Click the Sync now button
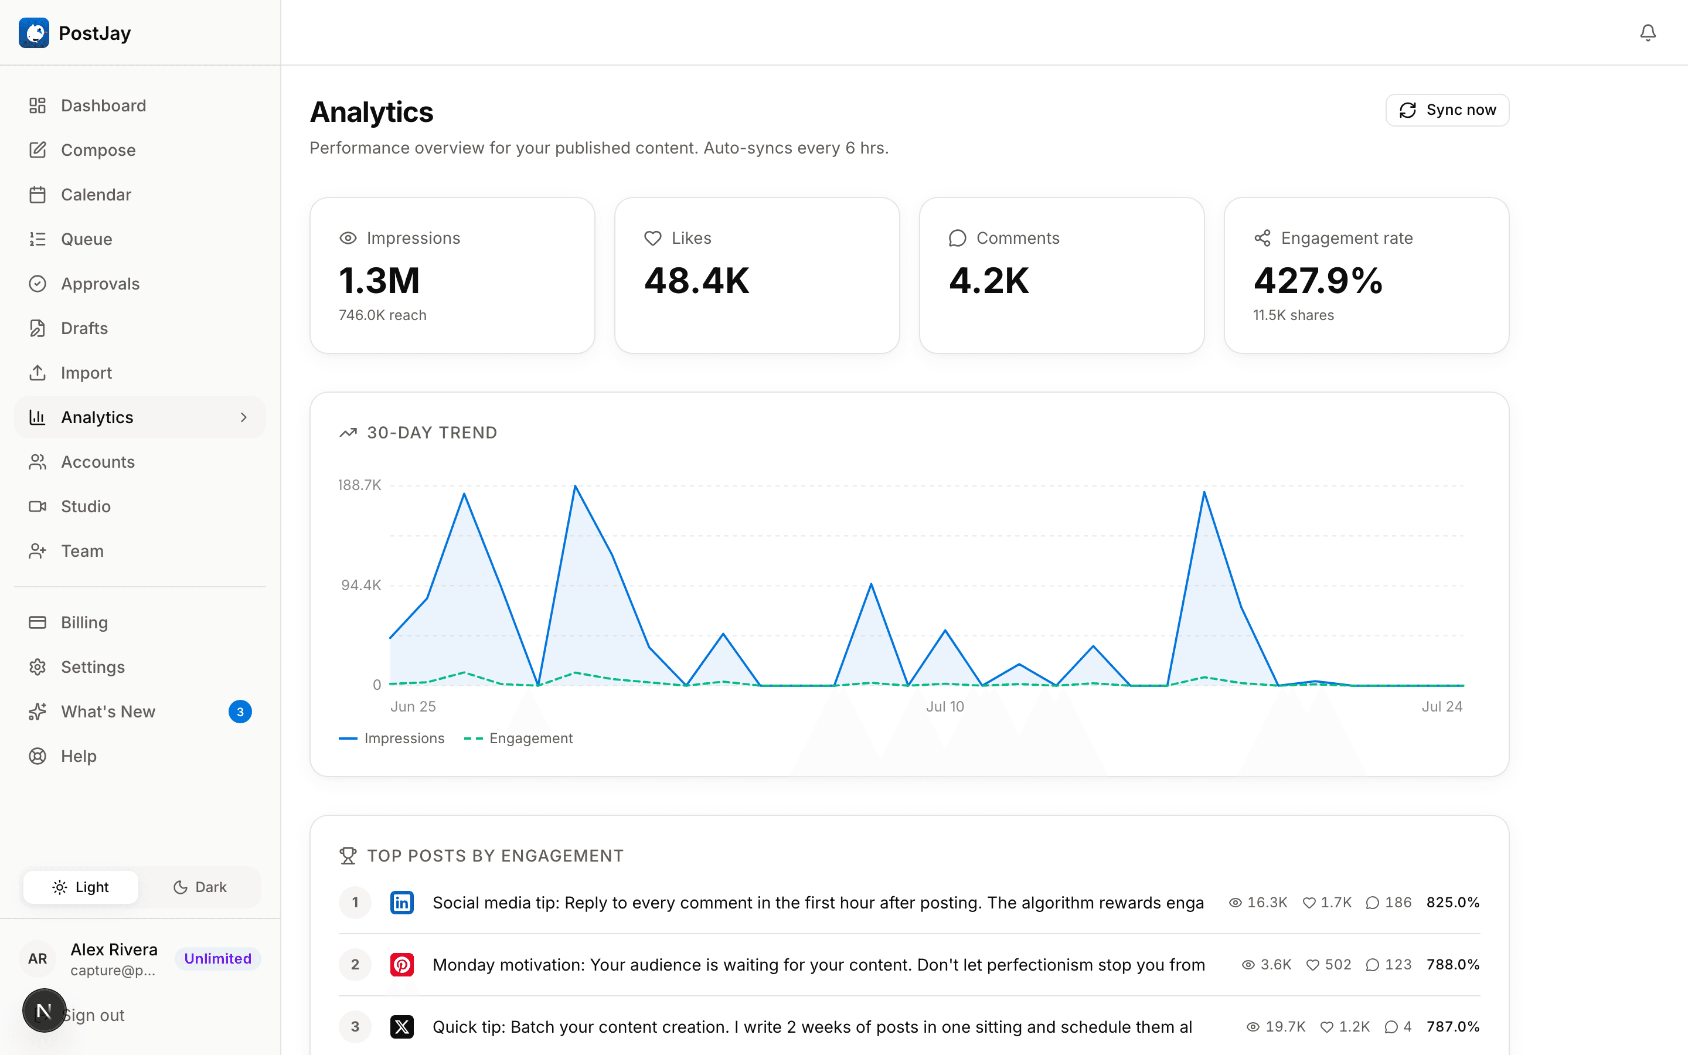This screenshot has width=1688, height=1055. tap(1447, 110)
